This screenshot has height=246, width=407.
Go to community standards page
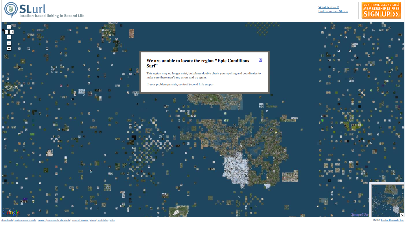click(x=58, y=220)
